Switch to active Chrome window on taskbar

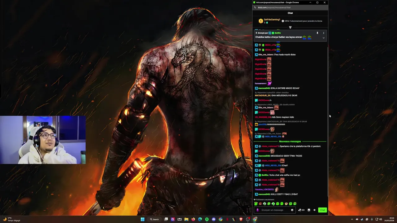click(x=255, y=219)
